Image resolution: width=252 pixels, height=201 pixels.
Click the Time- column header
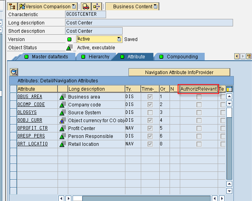150,89
